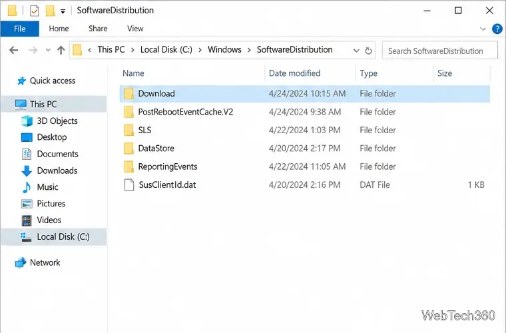
Task: Click the SLS folder icon
Action: (128, 130)
